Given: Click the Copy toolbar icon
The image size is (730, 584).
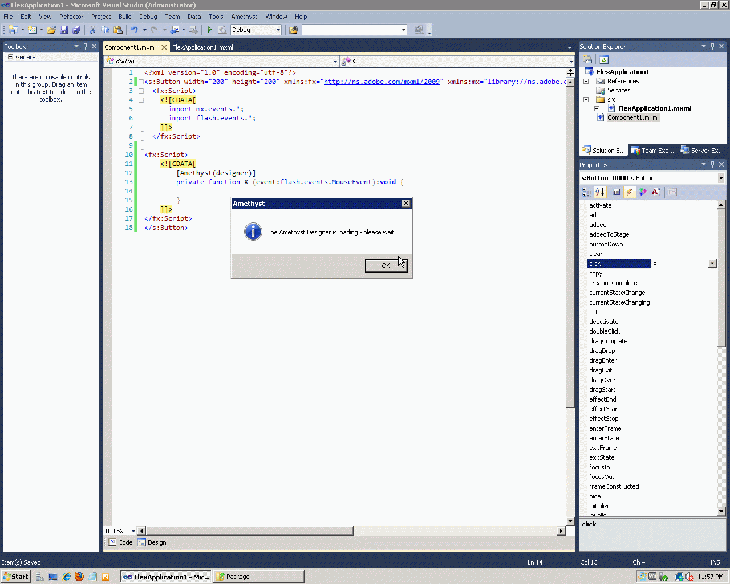Looking at the screenshot, I should click(105, 30).
